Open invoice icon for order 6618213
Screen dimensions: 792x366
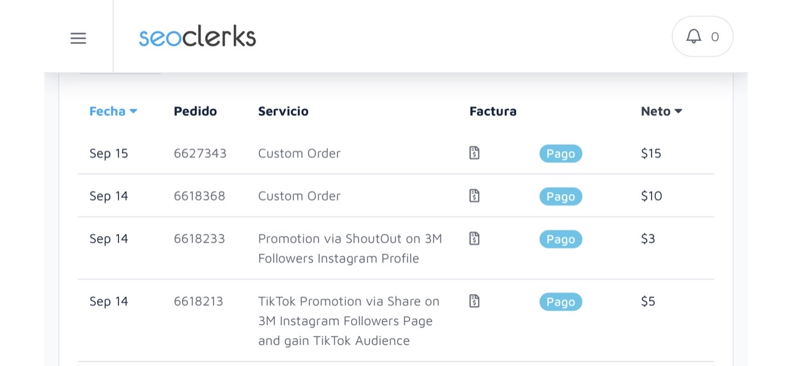[x=475, y=301]
